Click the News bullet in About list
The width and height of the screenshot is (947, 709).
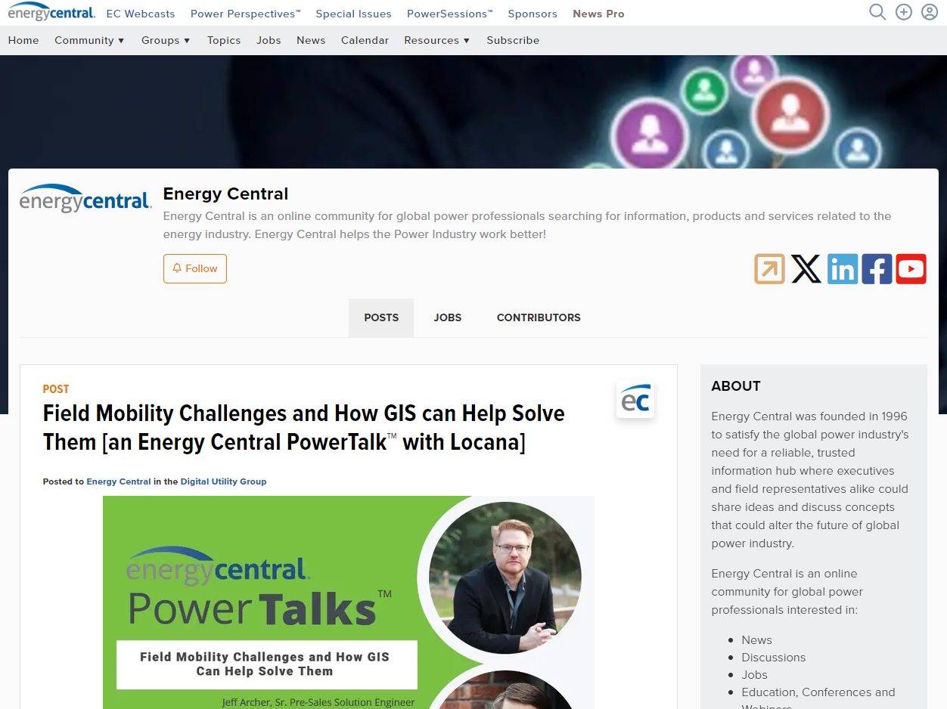pos(756,640)
